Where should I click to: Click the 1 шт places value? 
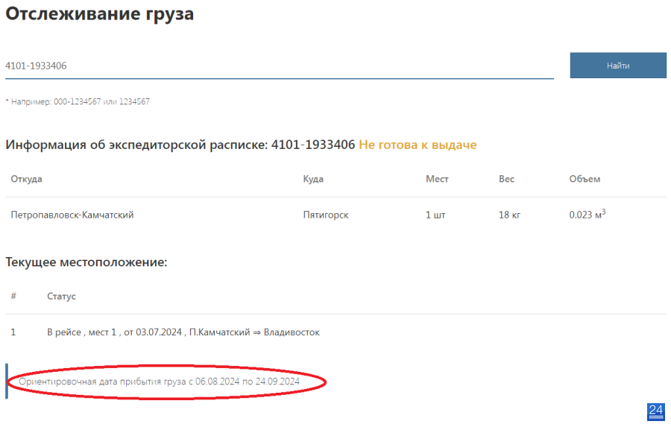point(435,215)
